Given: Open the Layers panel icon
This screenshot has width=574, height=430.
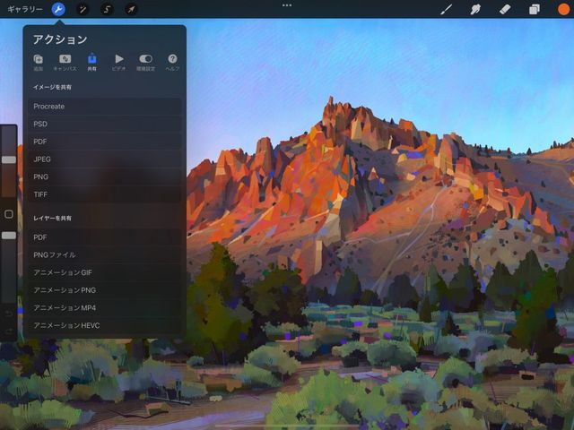Looking at the screenshot, I should click(535, 9).
